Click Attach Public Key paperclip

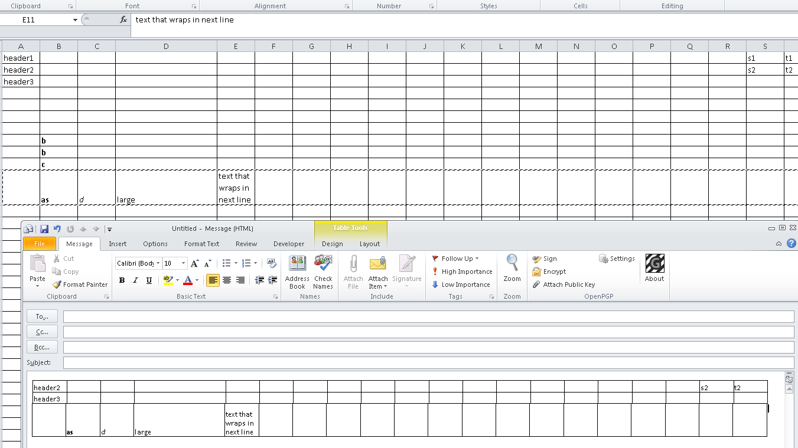pos(536,285)
